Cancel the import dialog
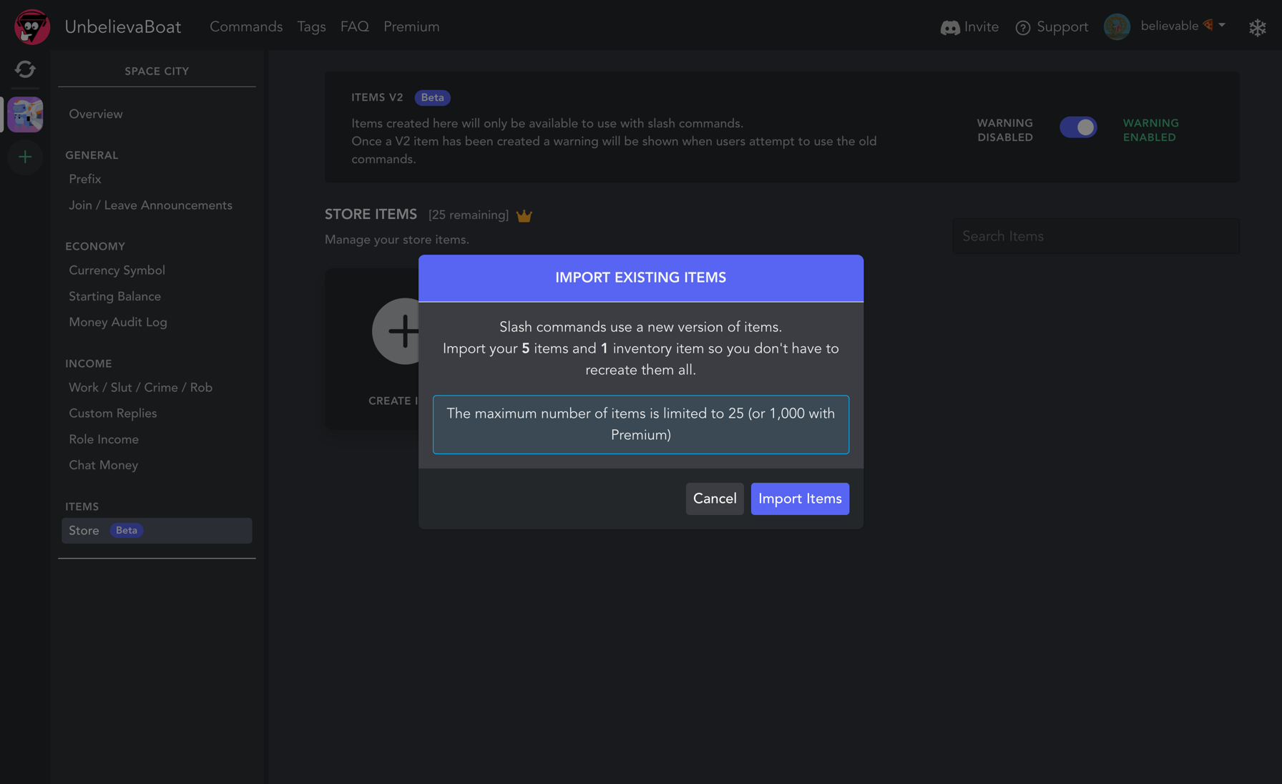 [x=714, y=499]
